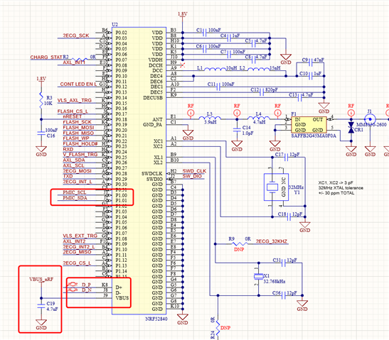389x340 pixels.
Task: Select filter F1 component body
Action: [309, 125]
